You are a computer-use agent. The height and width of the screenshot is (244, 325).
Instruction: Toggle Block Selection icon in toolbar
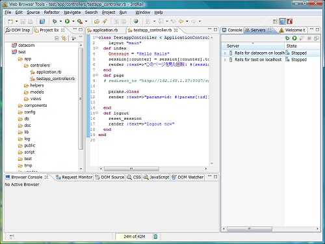coord(124,21)
